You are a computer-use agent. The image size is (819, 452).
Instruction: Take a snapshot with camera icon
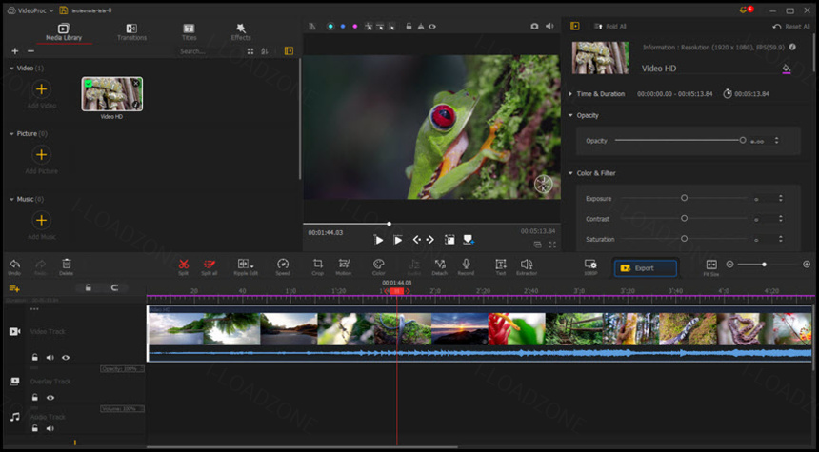click(534, 26)
